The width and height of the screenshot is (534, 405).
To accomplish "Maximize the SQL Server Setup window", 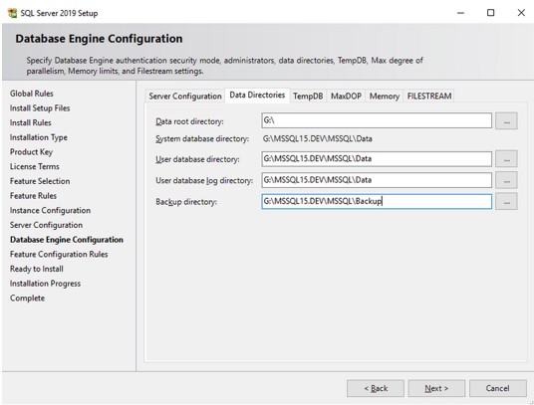I will click(491, 13).
